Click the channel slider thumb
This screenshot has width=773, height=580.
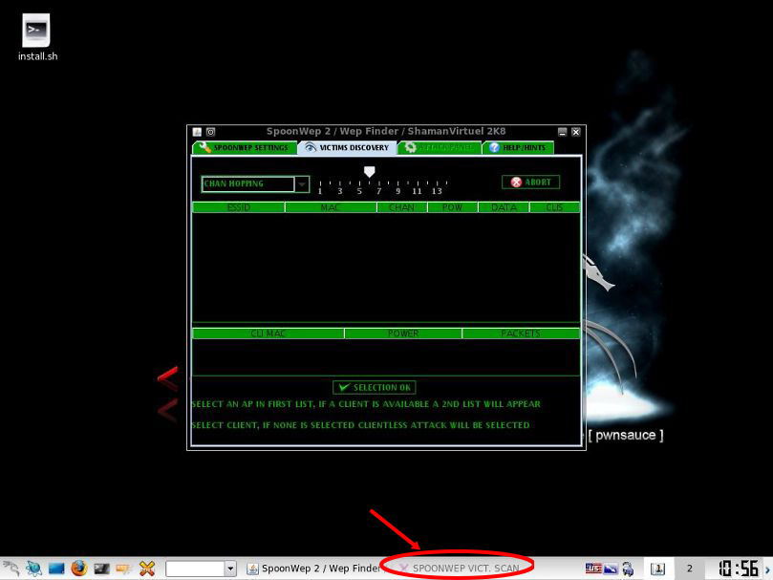369,172
